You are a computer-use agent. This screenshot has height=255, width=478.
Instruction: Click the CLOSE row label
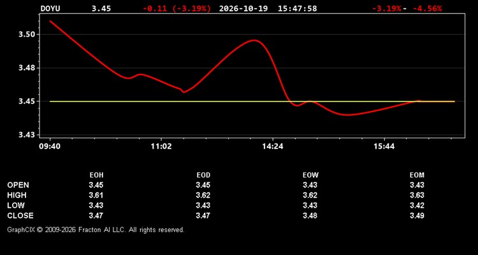20,215
